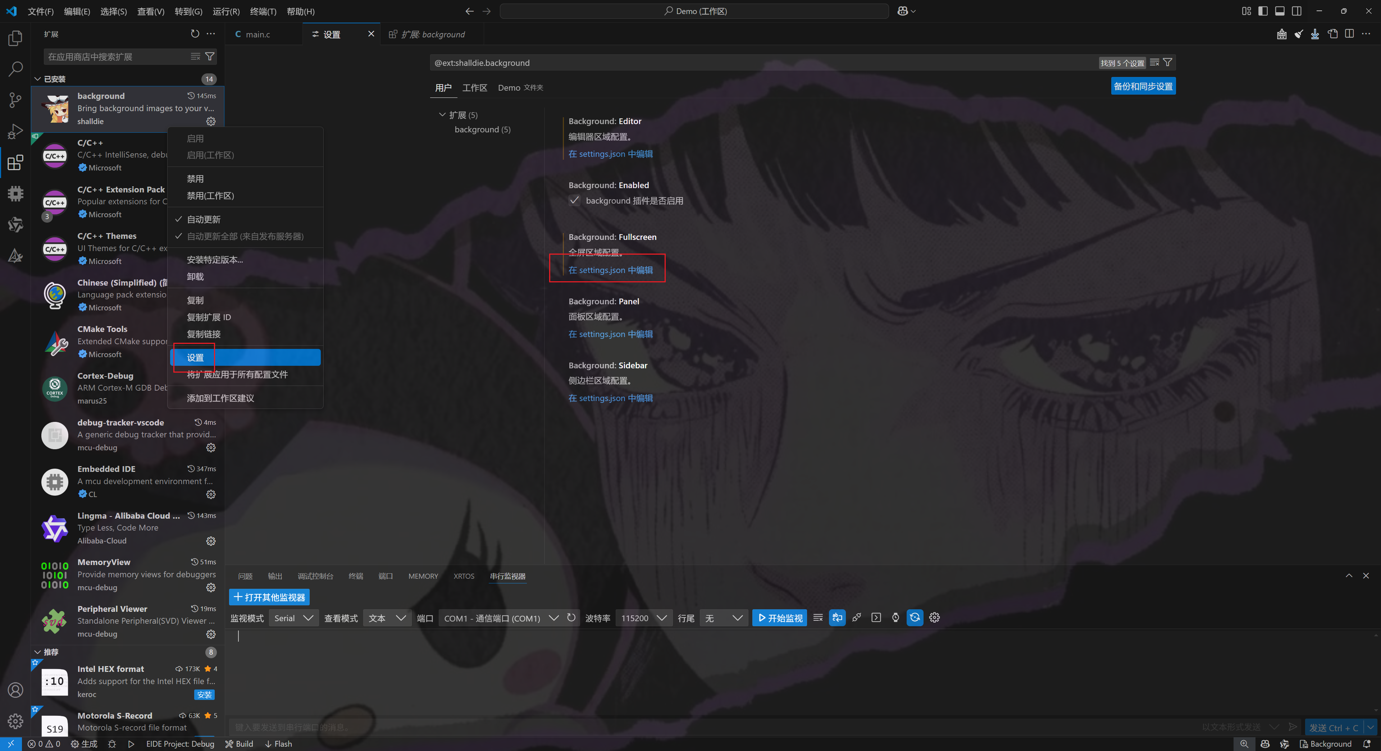Select 卸载 in the context menu

[x=246, y=277]
